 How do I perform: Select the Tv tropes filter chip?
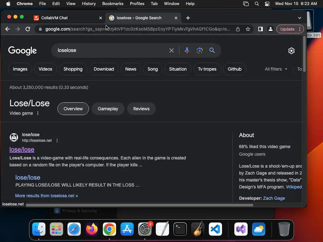click(207, 69)
